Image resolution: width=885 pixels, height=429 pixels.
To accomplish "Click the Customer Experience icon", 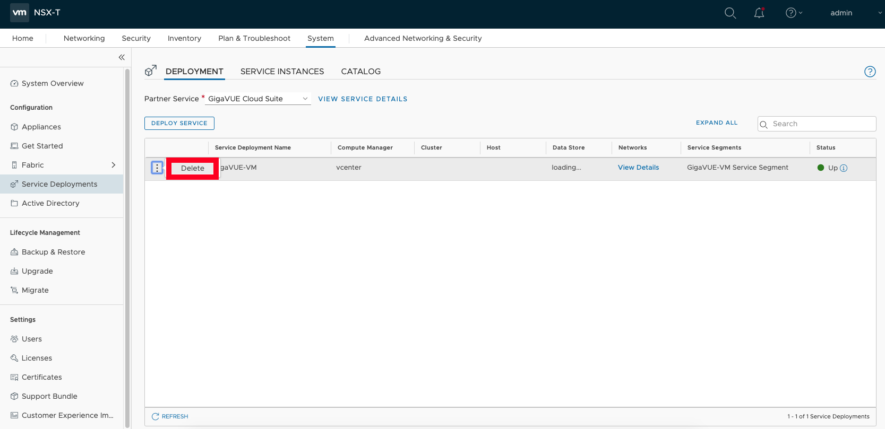I will (14, 415).
